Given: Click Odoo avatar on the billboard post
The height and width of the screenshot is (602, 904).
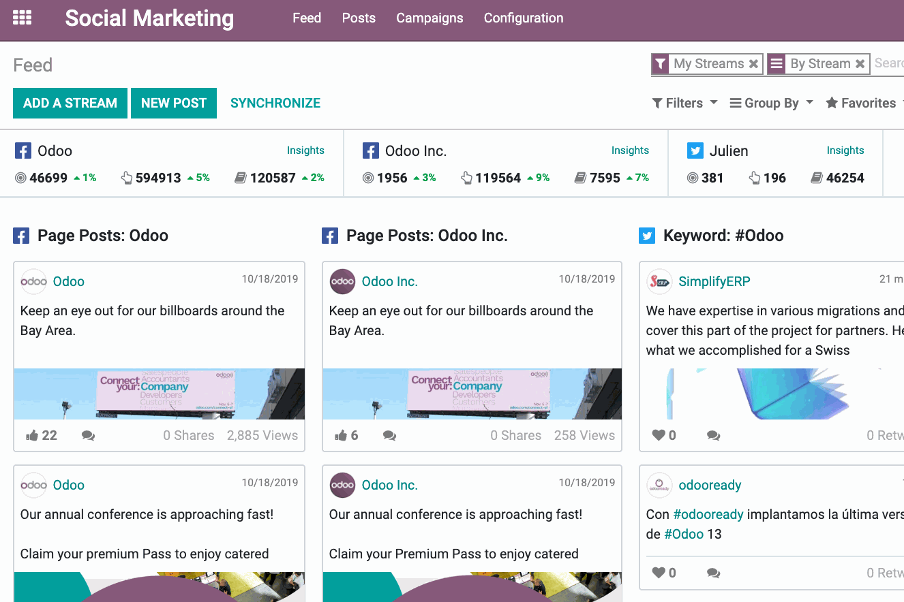Looking at the screenshot, I should pyautogui.click(x=33, y=281).
